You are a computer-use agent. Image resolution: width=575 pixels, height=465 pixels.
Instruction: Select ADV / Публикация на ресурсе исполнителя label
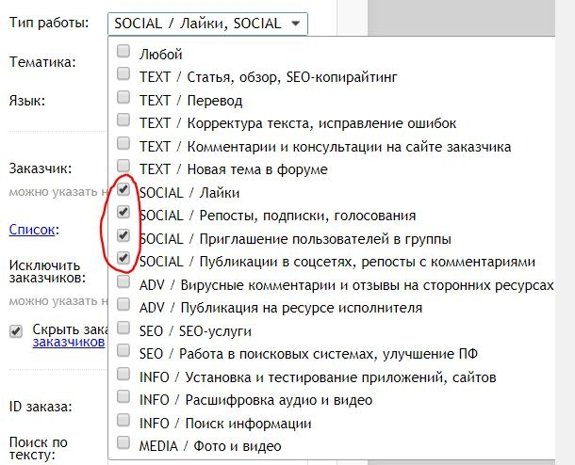(281, 308)
